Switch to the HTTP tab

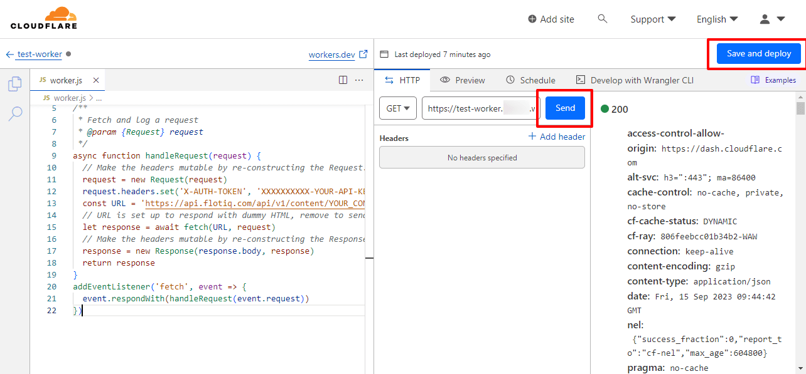click(x=402, y=80)
